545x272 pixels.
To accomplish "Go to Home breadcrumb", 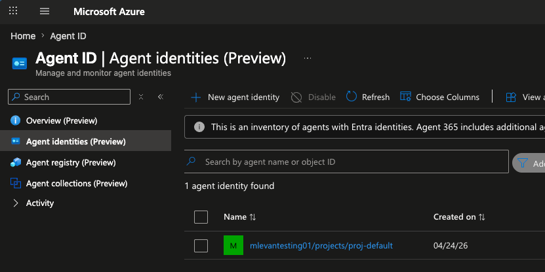I will [23, 36].
